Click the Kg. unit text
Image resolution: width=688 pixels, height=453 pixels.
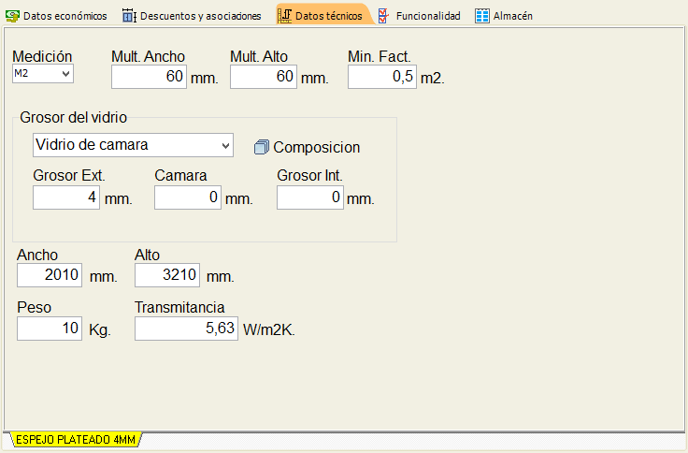click(x=100, y=329)
